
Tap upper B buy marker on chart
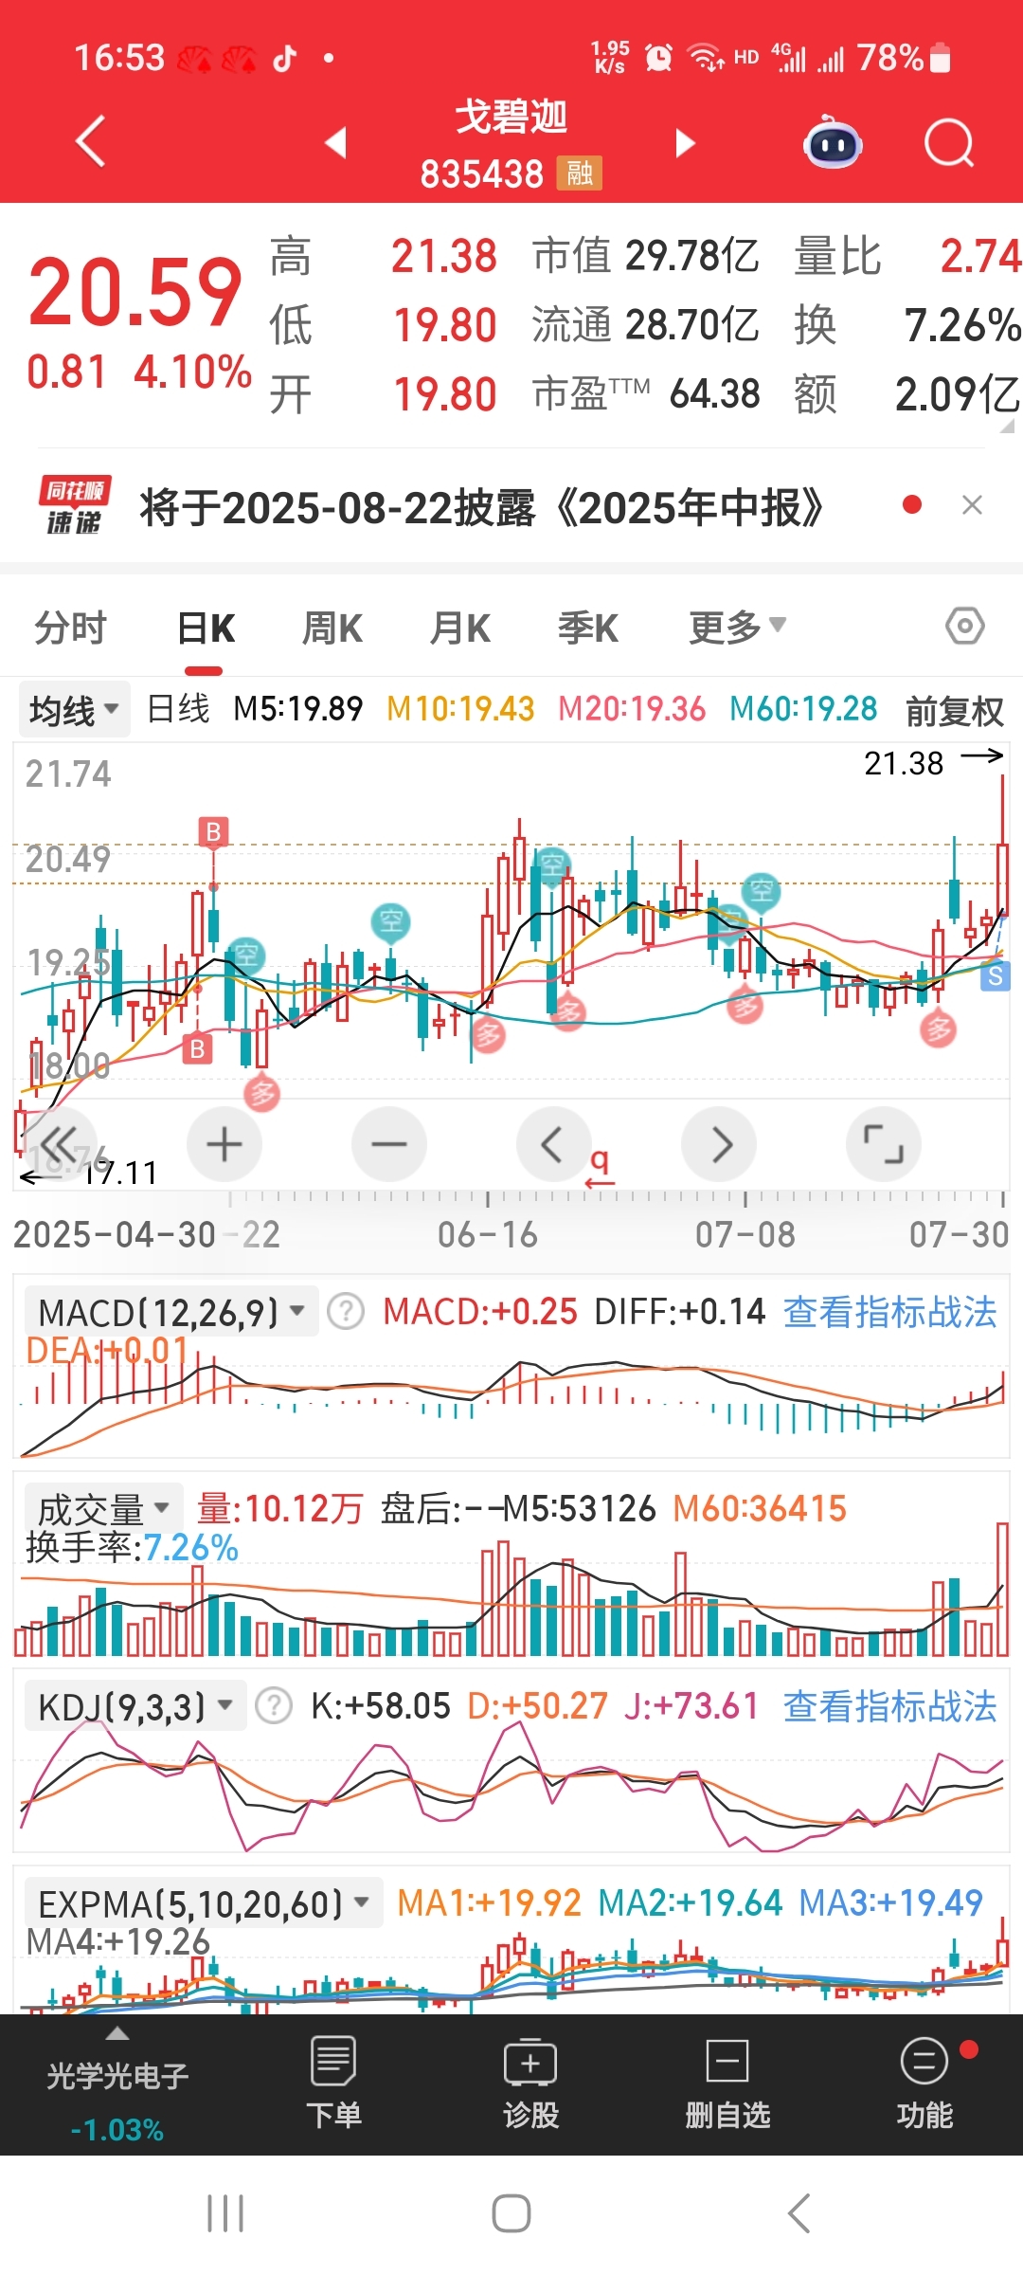coord(213,831)
